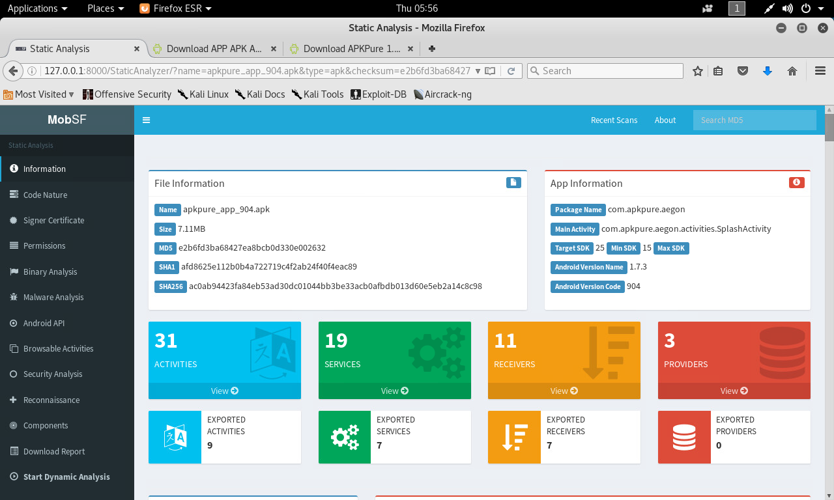834x500 pixels.
Task: View the 31 Activities list
Action: [x=225, y=391]
